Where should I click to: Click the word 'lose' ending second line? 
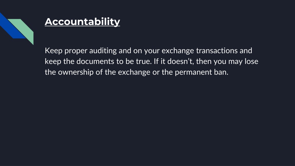(251, 62)
